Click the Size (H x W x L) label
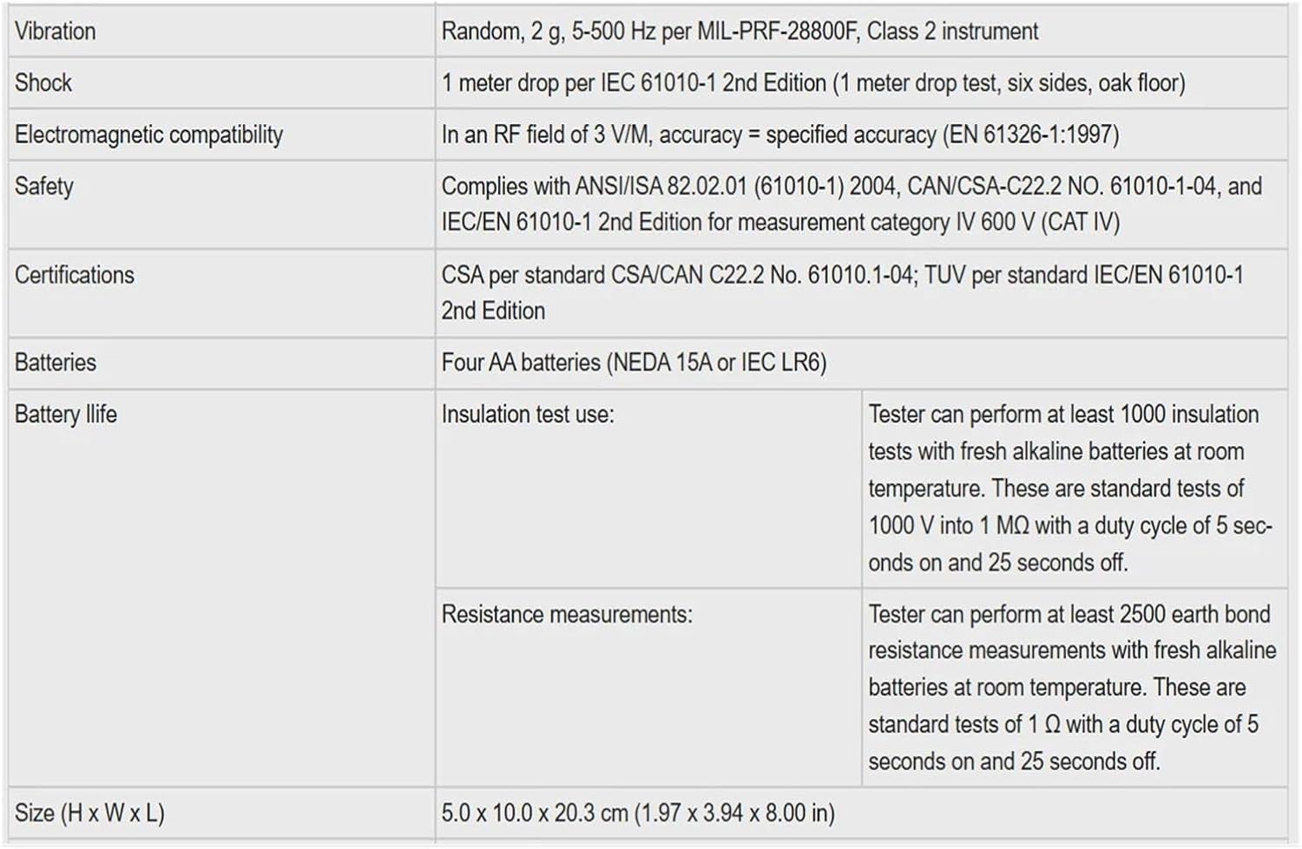Viewport: 1302px width, 849px height. pos(89,813)
